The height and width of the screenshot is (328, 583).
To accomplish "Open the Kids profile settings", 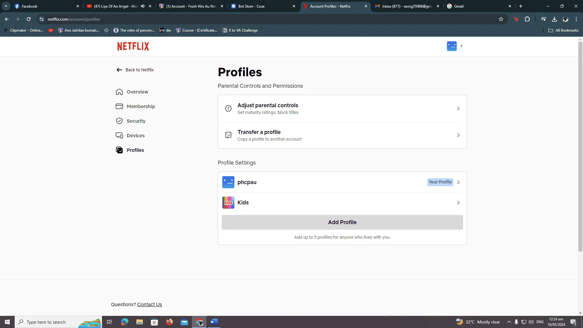I will click(342, 203).
